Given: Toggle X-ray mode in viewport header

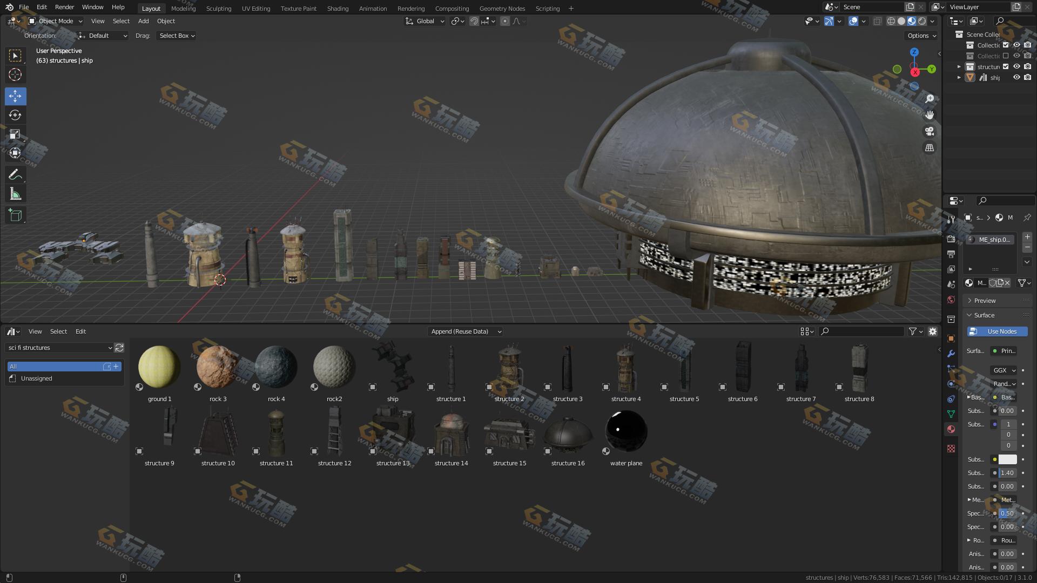Looking at the screenshot, I should click(x=877, y=21).
